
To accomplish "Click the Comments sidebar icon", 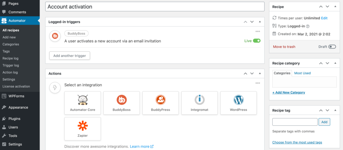I will tap(4, 12).
